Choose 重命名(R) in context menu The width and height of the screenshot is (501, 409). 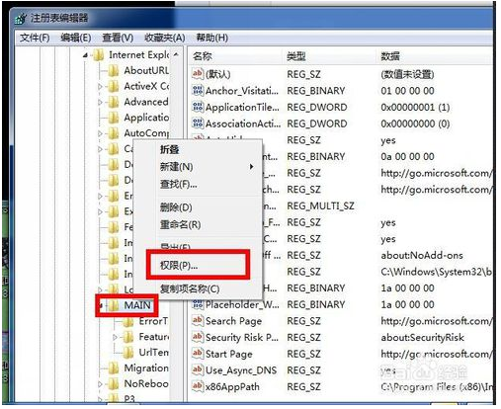click(x=180, y=225)
